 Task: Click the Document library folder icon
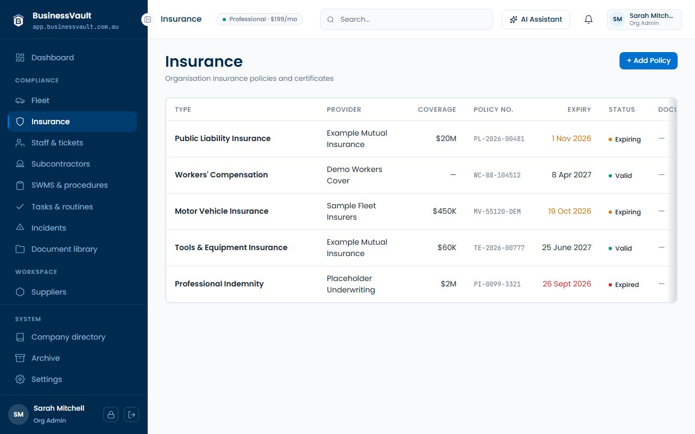click(x=20, y=249)
